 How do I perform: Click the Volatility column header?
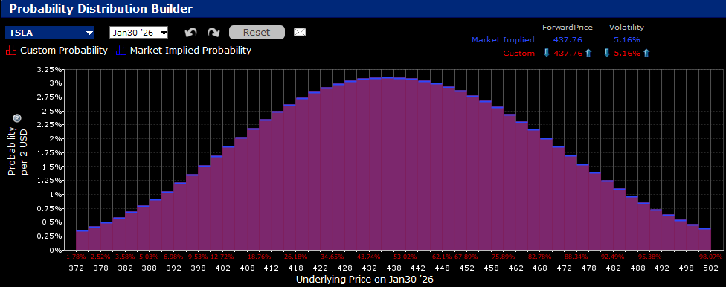(626, 28)
